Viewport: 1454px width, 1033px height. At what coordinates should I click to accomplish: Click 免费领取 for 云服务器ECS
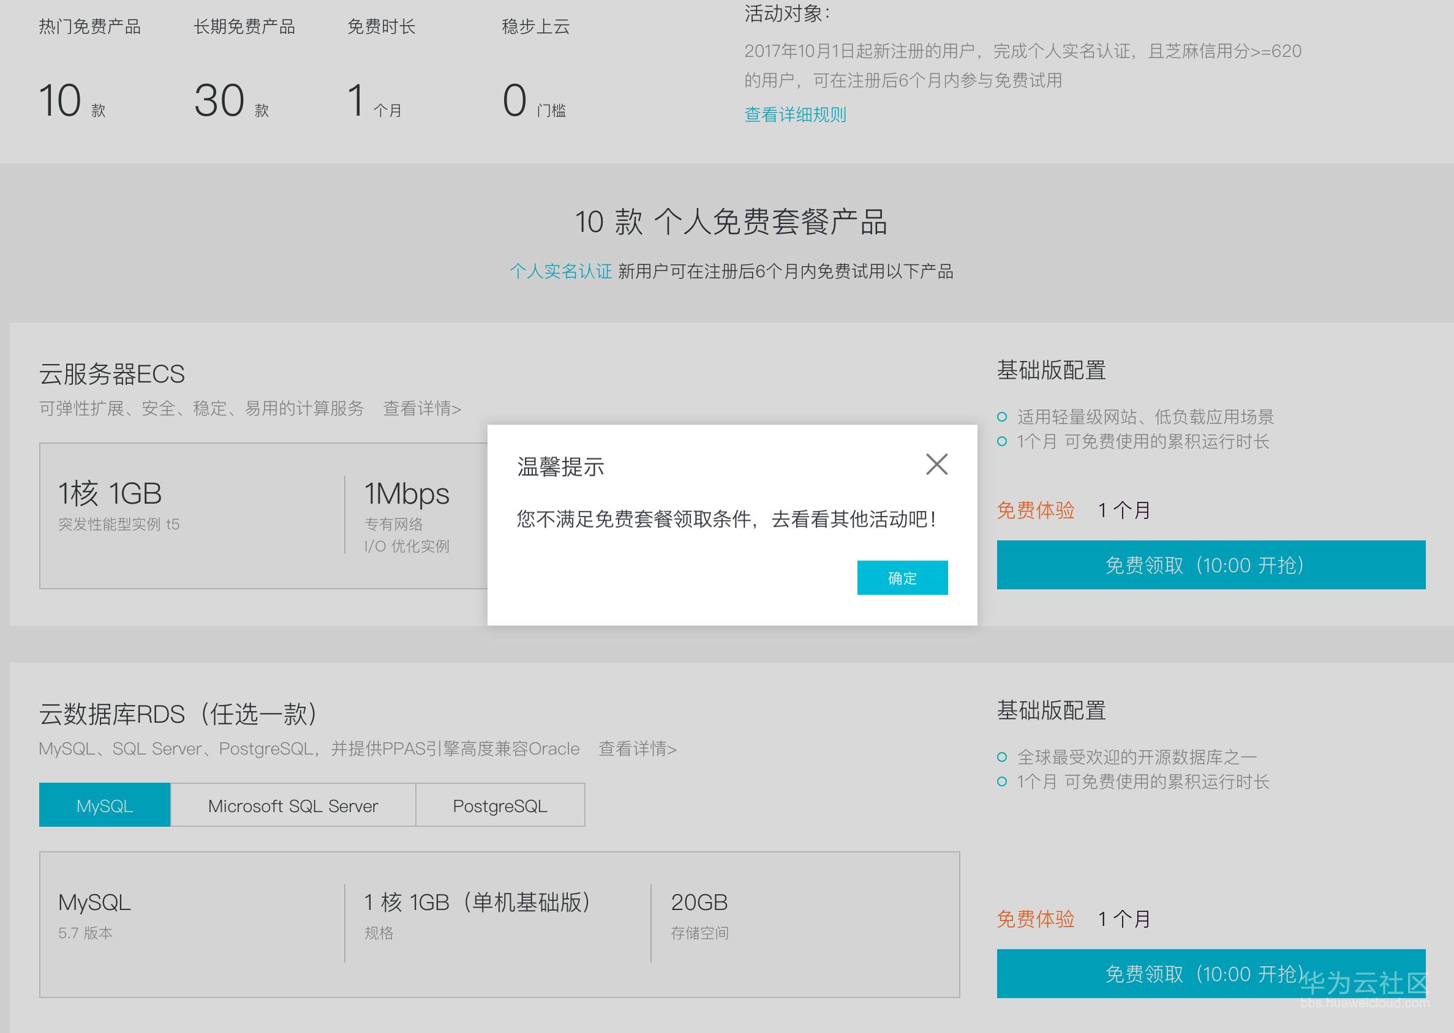1211,564
